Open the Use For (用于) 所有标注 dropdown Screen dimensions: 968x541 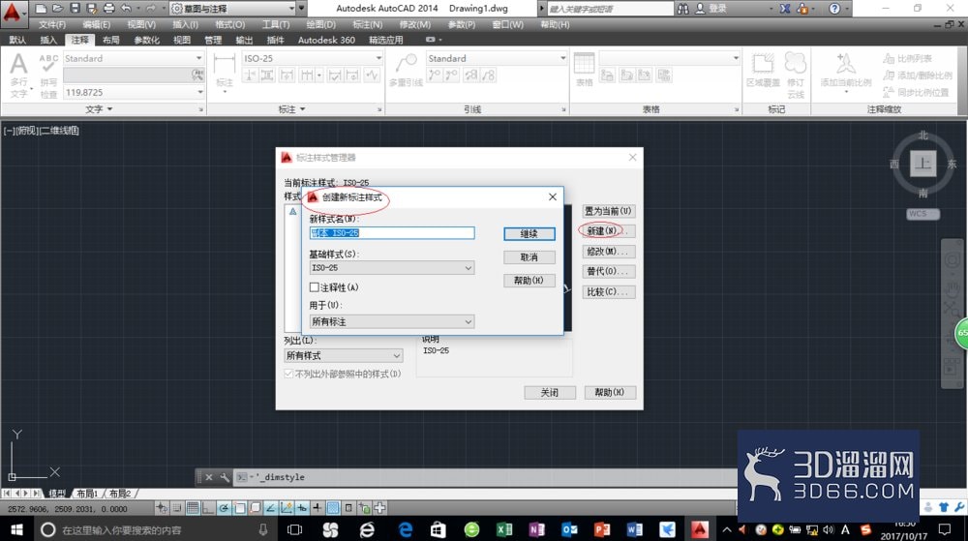coord(392,321)
